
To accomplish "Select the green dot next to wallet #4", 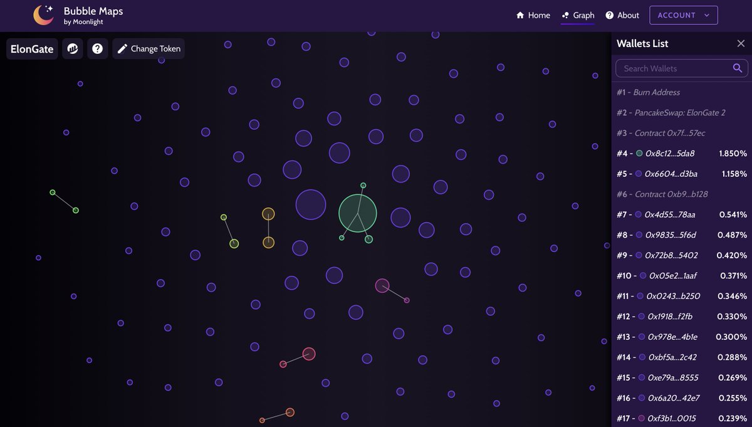I will pyautogui.click(x=638, y=153).
